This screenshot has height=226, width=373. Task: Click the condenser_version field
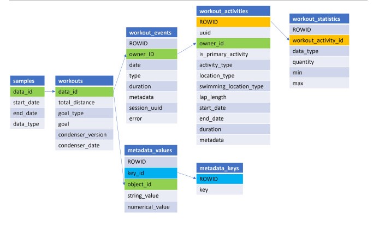coord(84,135)
